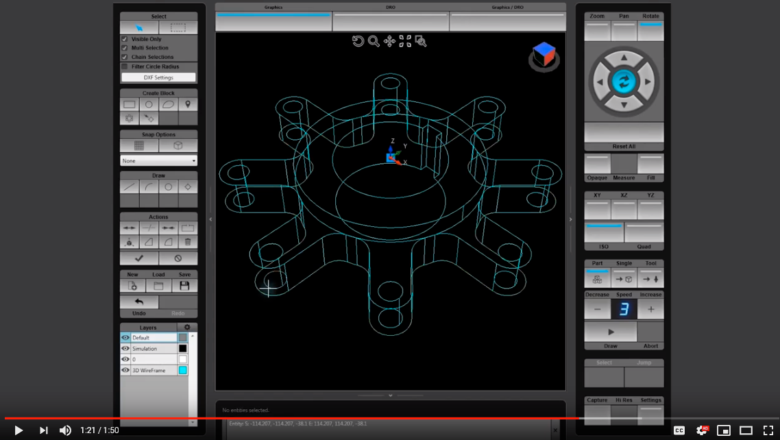Start simulation Draw play button
780x440 pixels.
click(611, 332)
